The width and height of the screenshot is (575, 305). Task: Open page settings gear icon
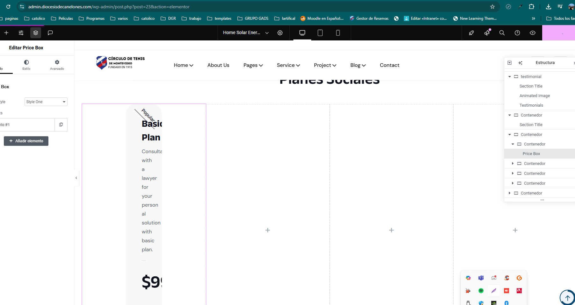[x=280, y=33]
